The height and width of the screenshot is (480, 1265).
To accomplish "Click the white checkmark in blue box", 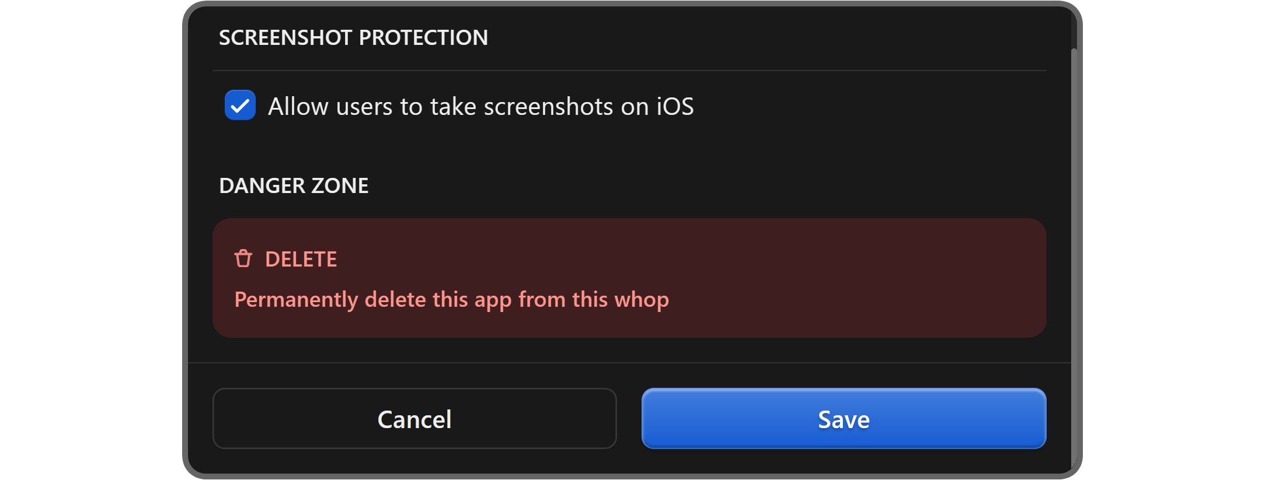I will coord(240,106).
